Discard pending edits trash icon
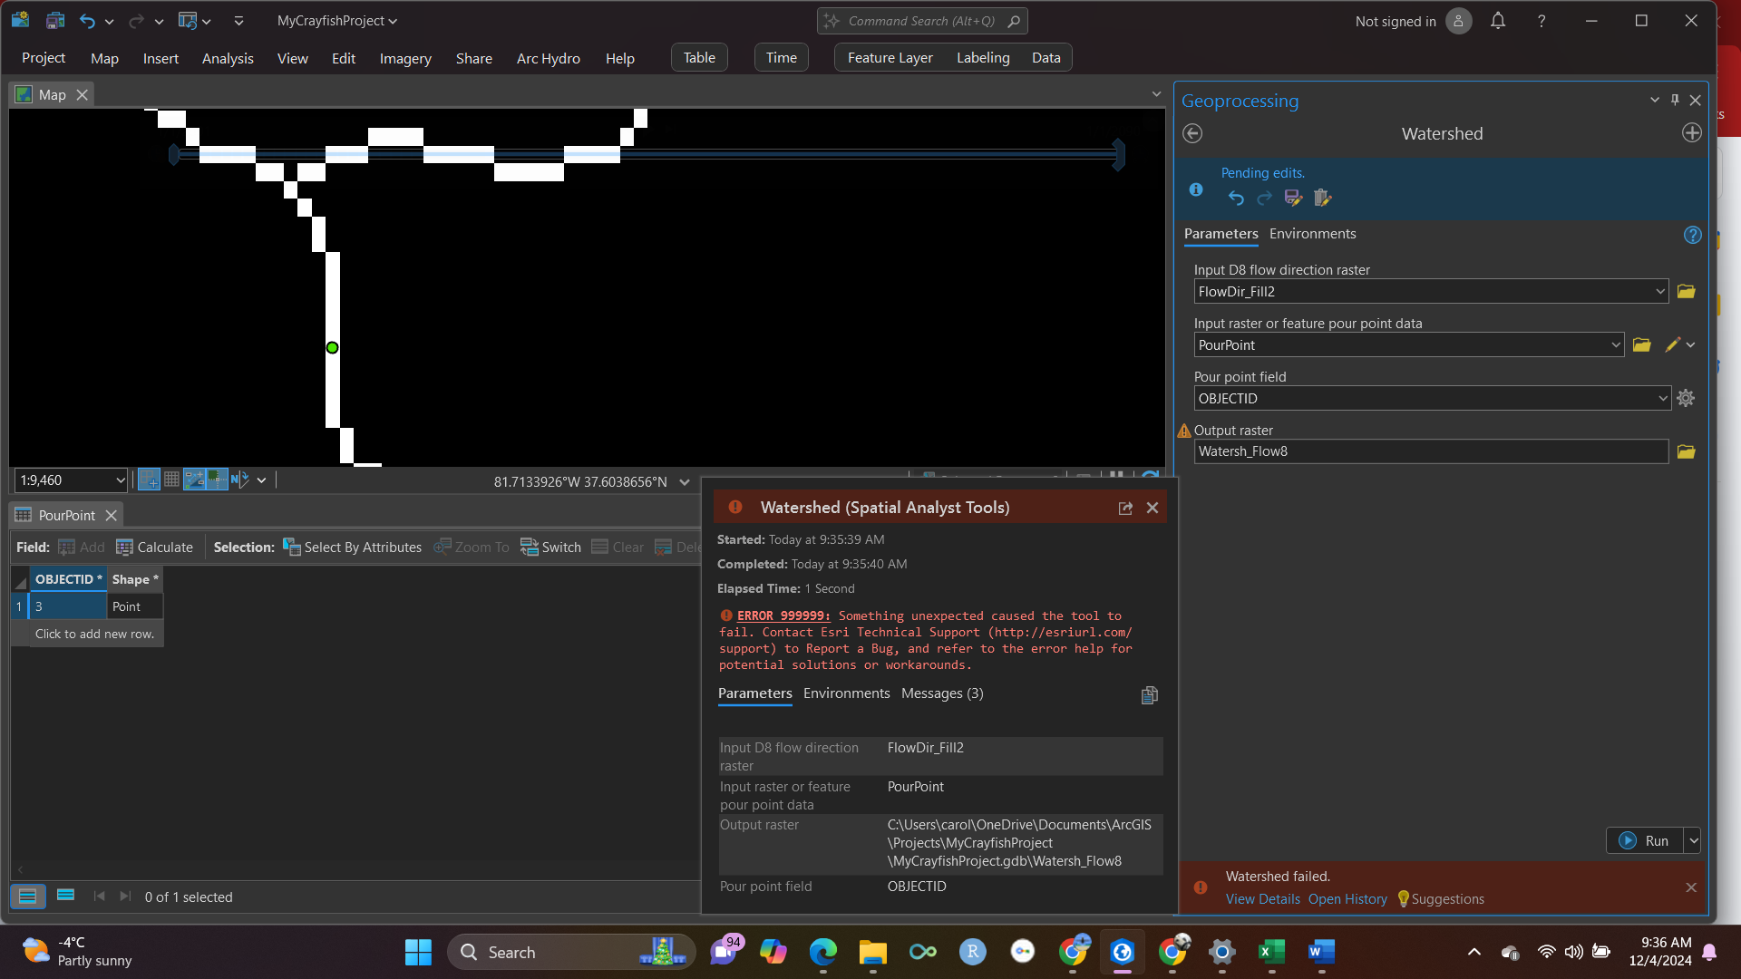Screen dimensions: 1741x979 click(x=1322, y=198)
